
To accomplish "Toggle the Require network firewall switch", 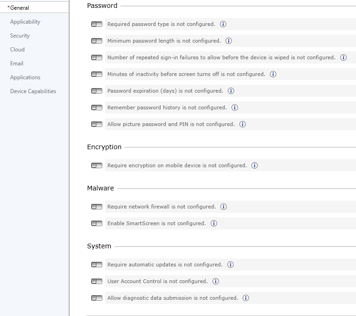I will (x=97, y=207).
